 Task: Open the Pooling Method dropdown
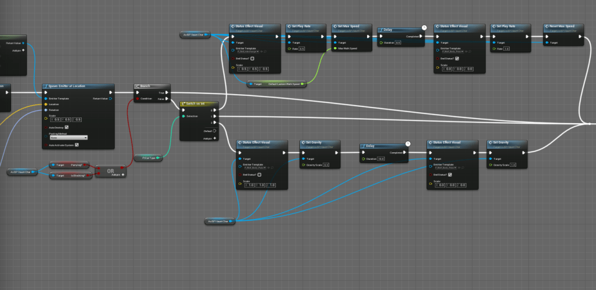click(68, 137)
